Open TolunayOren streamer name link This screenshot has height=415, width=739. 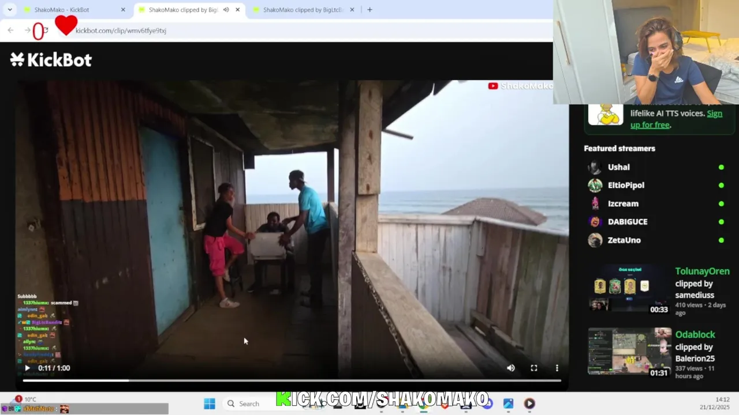pos(702,271)
